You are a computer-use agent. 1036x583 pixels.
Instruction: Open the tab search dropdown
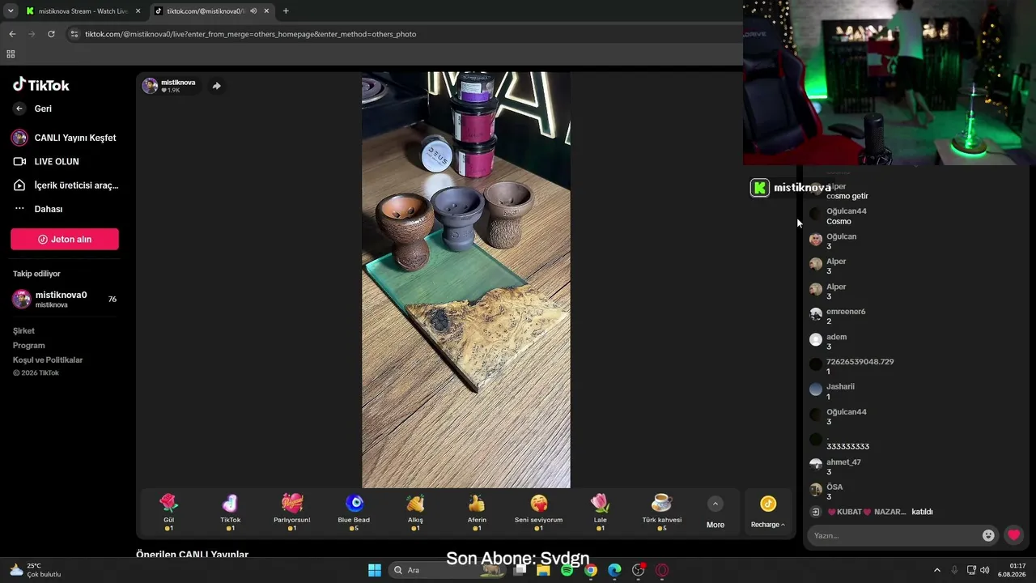point(10,11)
